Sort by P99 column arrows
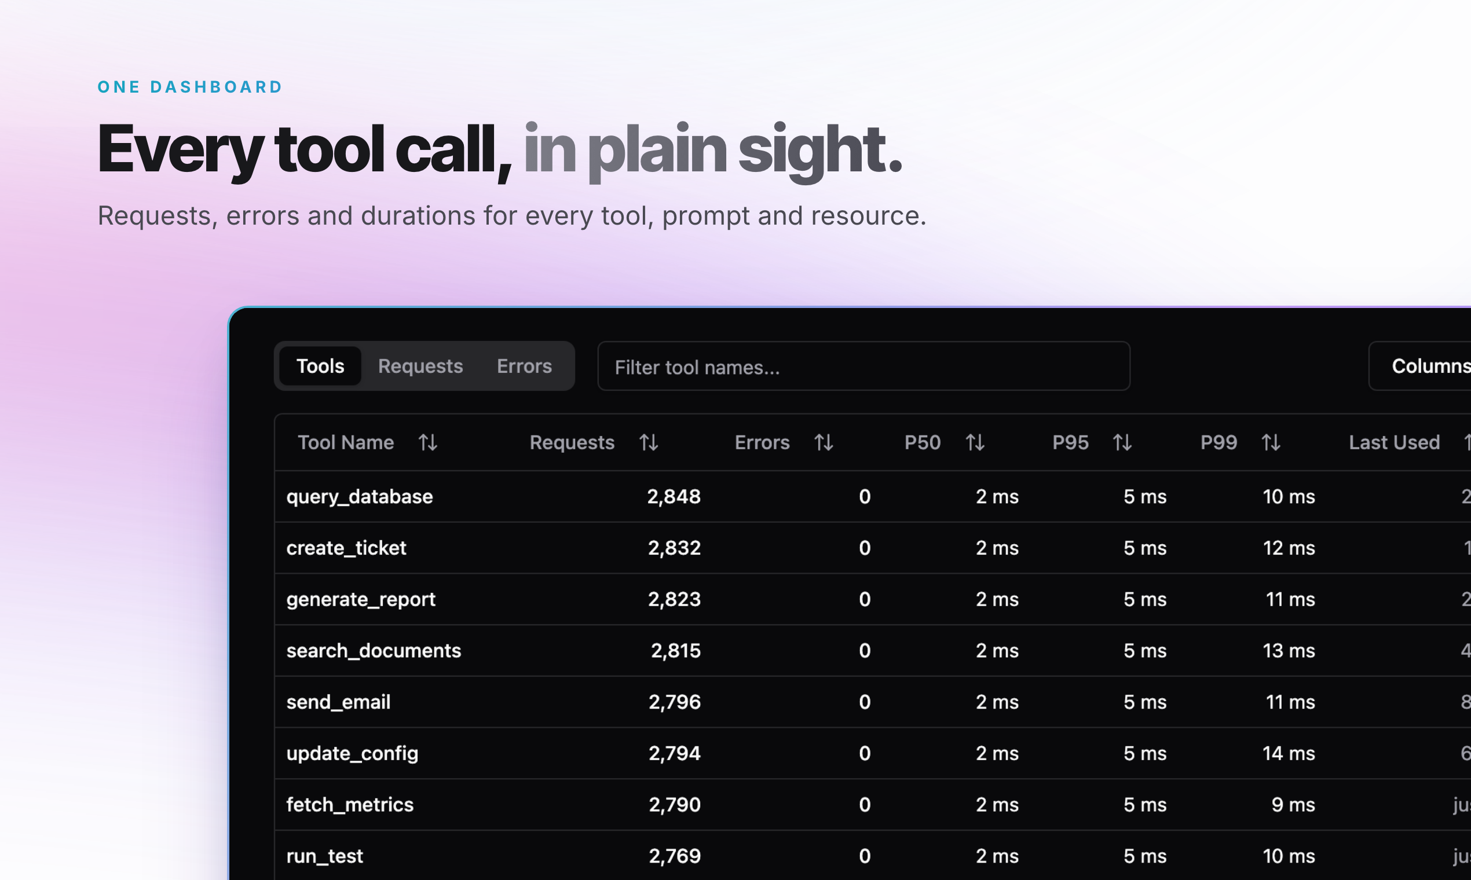This screenshot has width=1471, height=880. click(1271, 442)
